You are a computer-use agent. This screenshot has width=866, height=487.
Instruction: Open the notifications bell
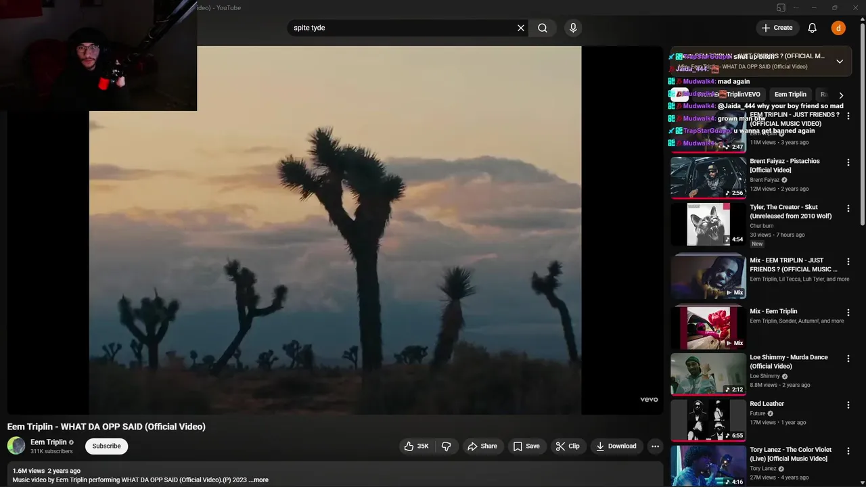click(812, 28)
